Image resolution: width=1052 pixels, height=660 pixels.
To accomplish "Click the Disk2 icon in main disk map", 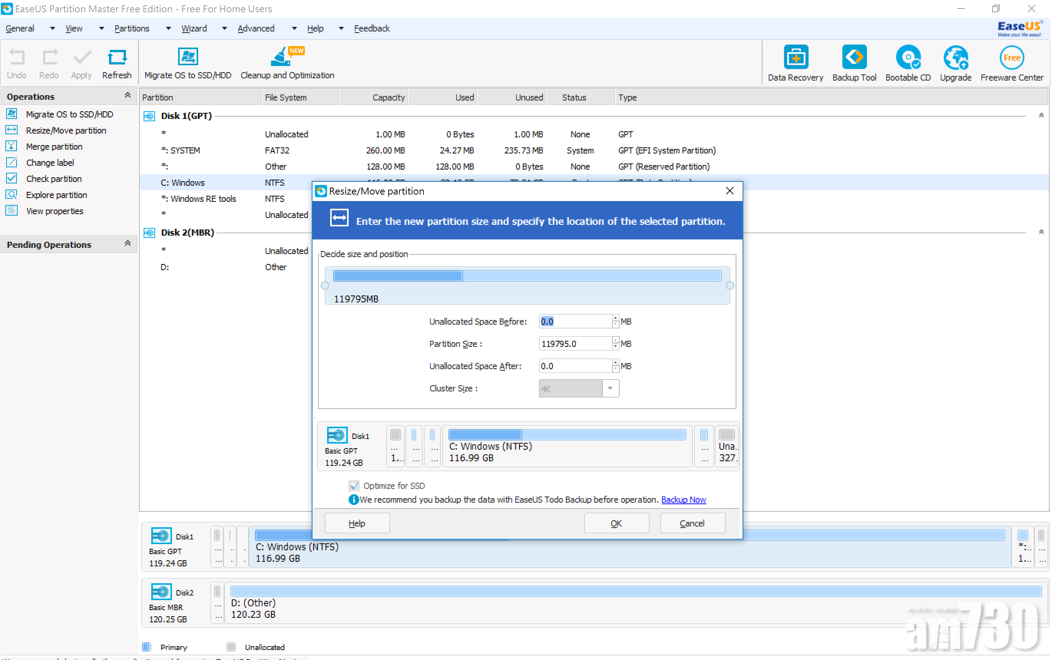I will click(161, 591).
